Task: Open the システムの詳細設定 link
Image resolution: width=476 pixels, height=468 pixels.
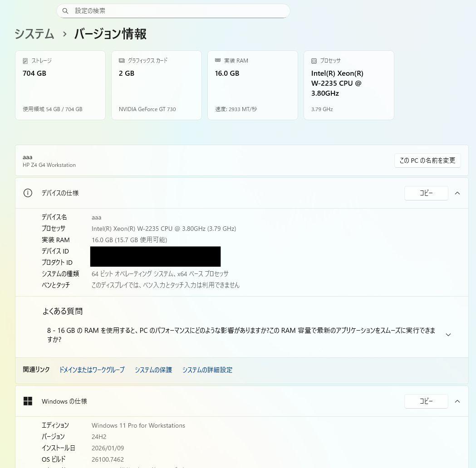Action: [x=207, y=370]
